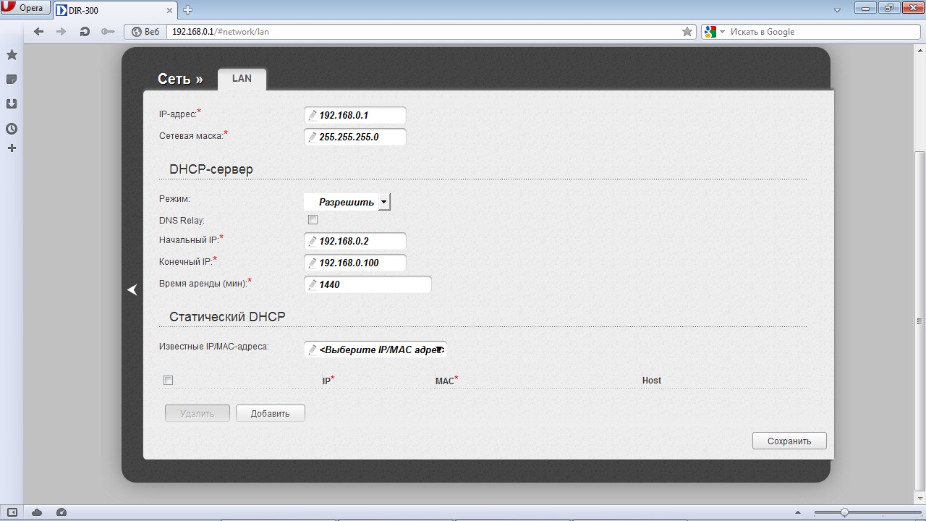
Task: Save settings with Сохранить button
Action: pos(789,441)
